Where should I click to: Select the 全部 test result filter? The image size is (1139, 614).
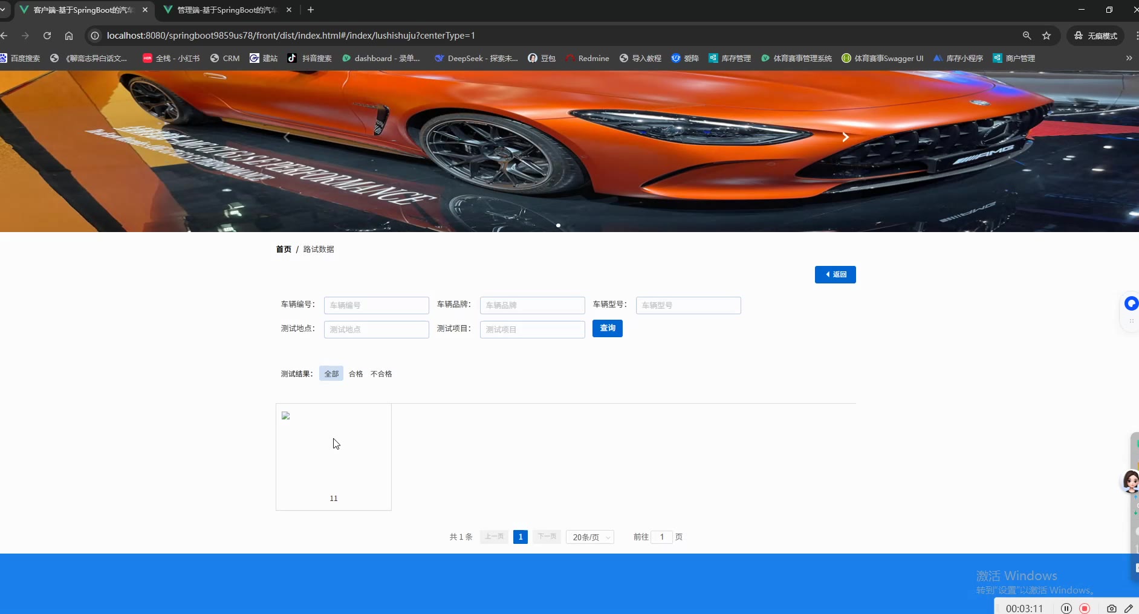point(331,373)
